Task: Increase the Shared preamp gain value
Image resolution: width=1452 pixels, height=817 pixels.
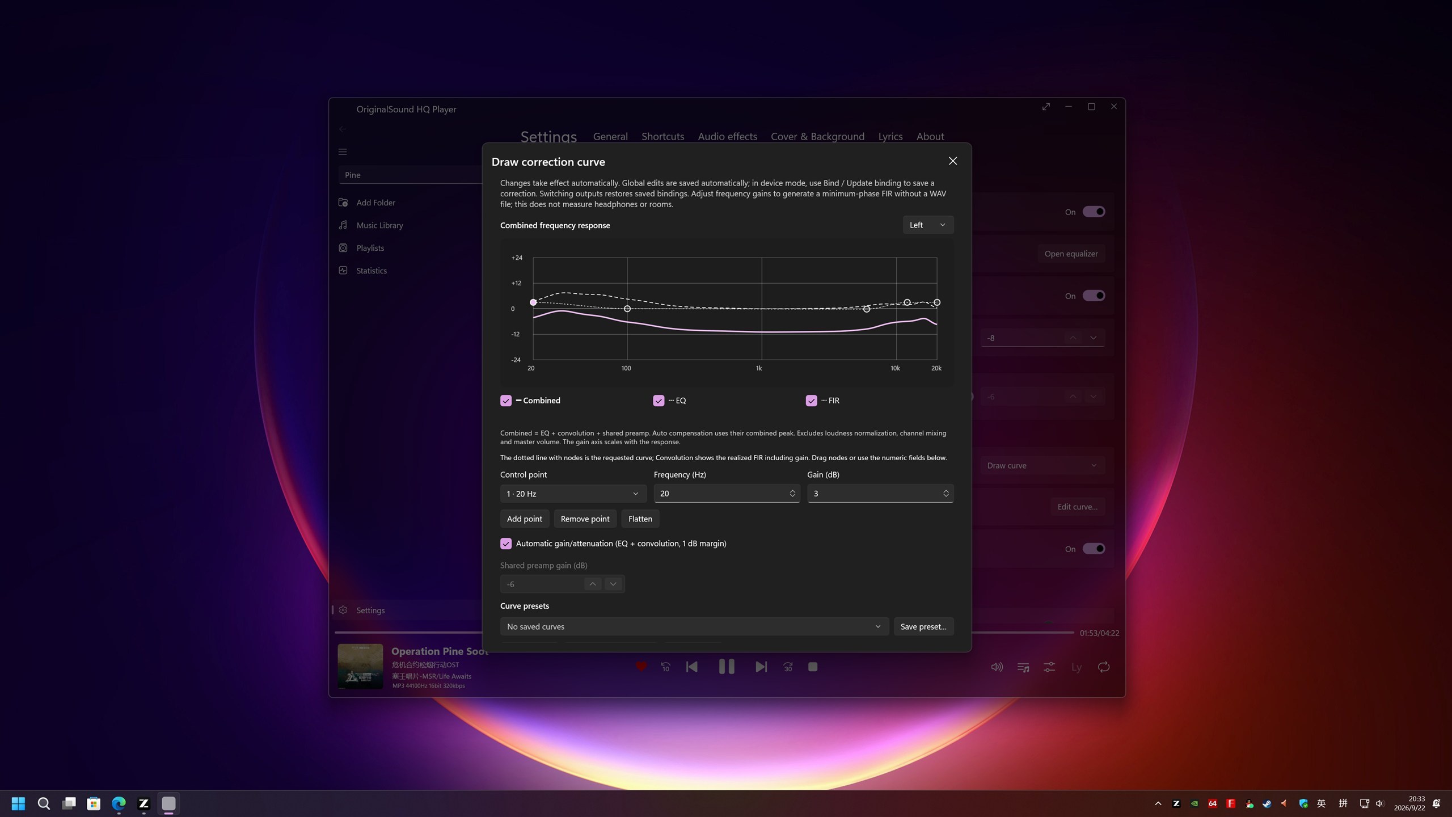Action: click(x=592, y=584)
